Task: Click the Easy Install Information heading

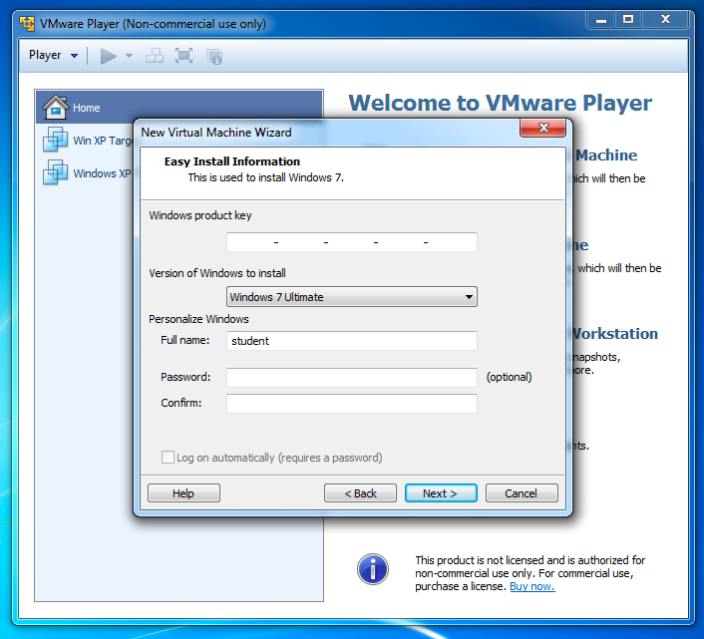Action: 232,161
